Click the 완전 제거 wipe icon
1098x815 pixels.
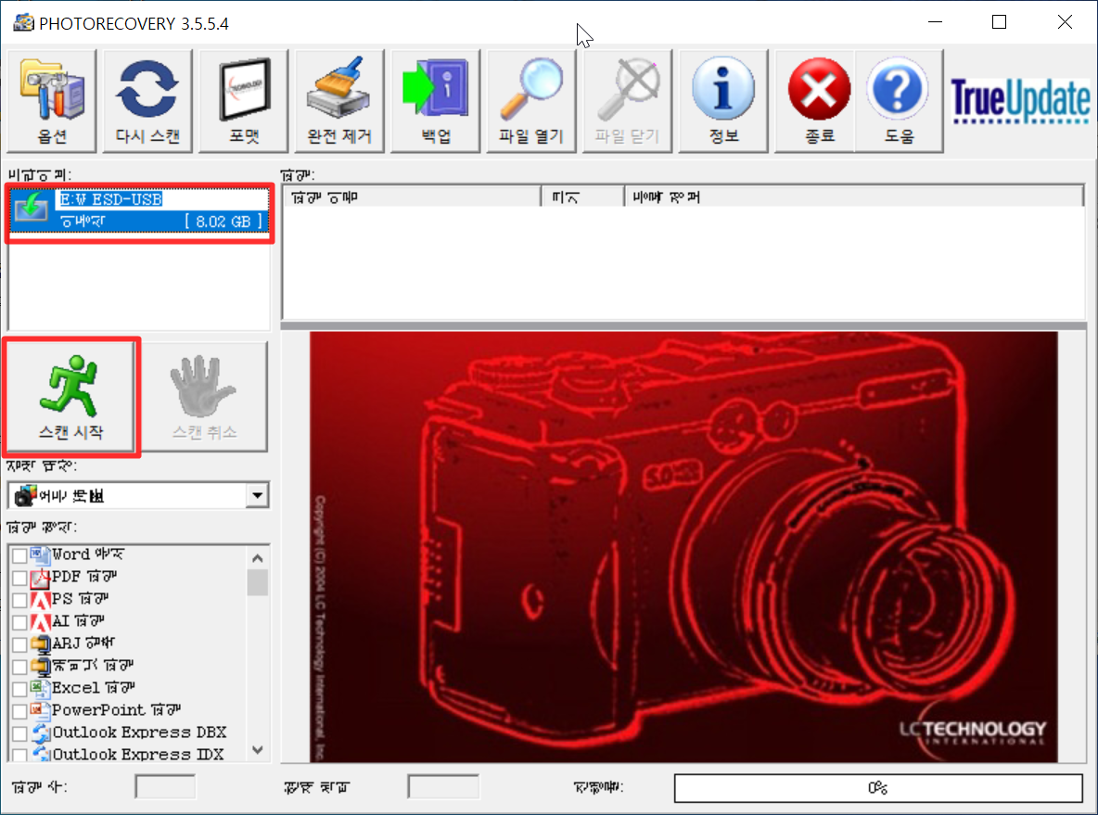point(339,101)
